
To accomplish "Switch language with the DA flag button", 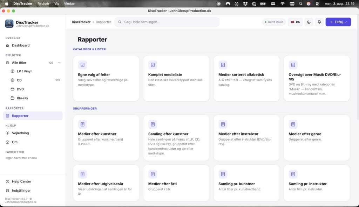I will click(295, 22).
